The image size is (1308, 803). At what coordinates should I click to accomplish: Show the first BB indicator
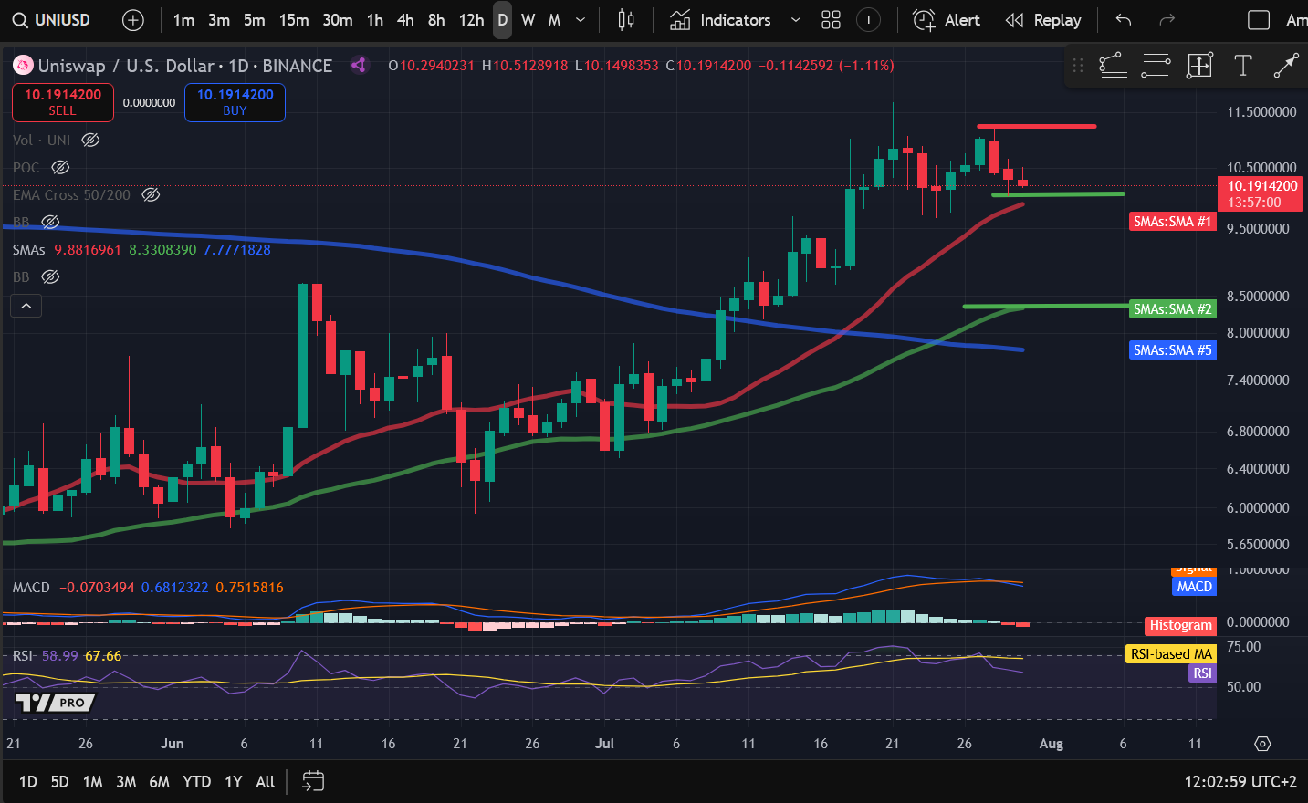tap(50, 222)
